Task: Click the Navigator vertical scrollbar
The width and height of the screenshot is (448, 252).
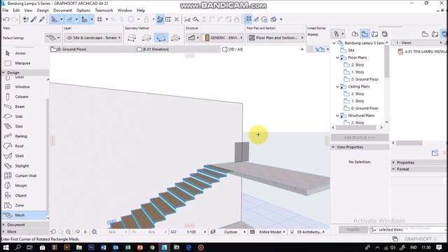Action: tap(387, 62)
